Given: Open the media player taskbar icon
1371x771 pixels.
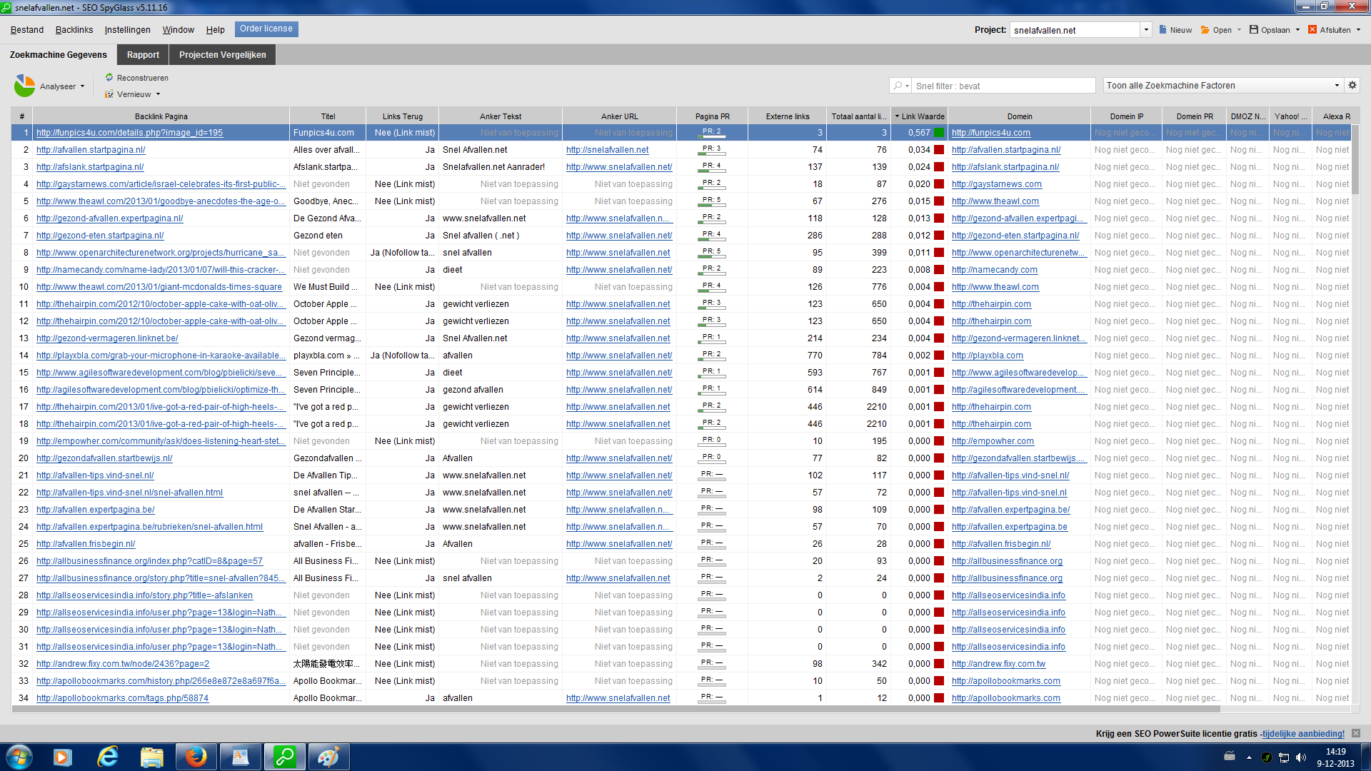Looking at the screenshot, I should (63, 757).
